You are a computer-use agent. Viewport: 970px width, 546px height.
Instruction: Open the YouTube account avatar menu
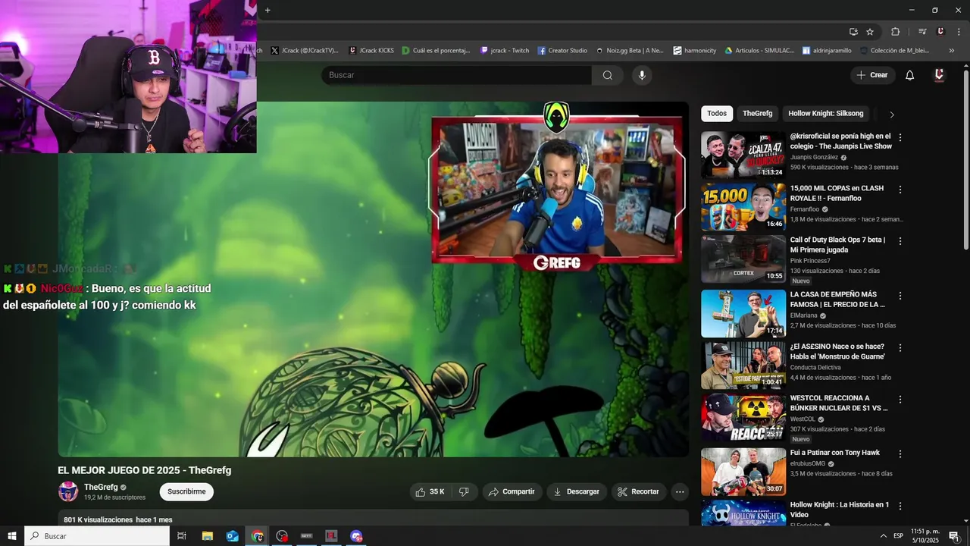tap(939, 75)
